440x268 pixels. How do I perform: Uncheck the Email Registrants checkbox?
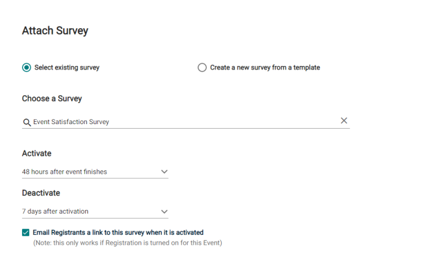(x=25, y=232)
